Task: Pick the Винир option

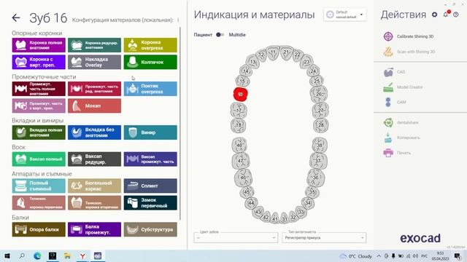Action: click(150, 132)
